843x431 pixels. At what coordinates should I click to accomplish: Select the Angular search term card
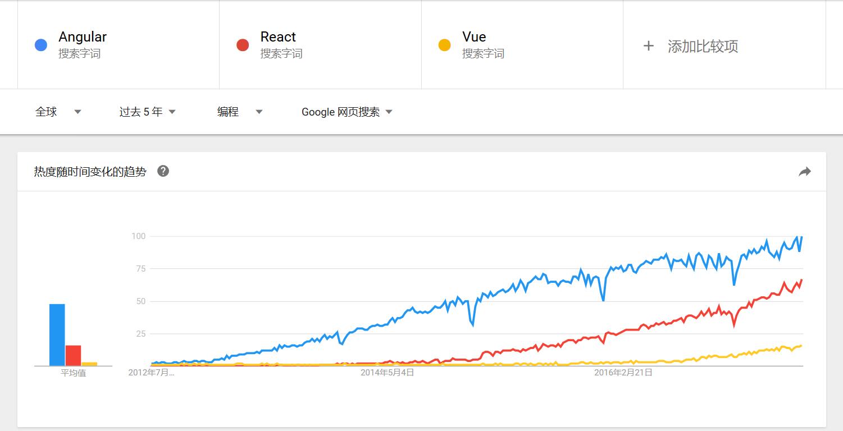tap(119, 45)
